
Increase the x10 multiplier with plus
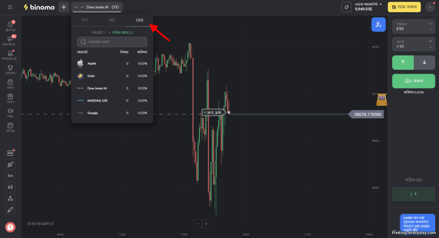point(430,42)
